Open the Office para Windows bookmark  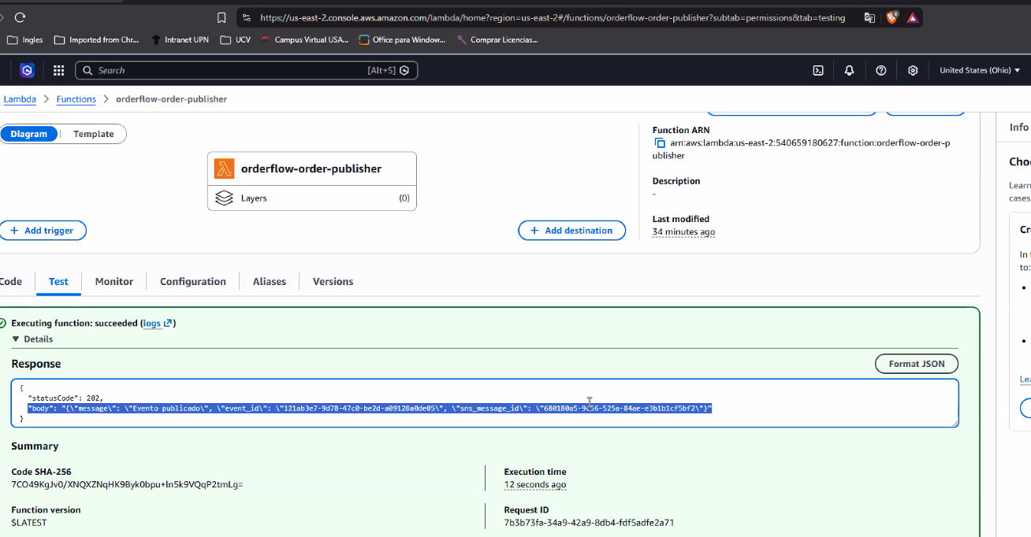pyautogui.click(x=402, y=39)
